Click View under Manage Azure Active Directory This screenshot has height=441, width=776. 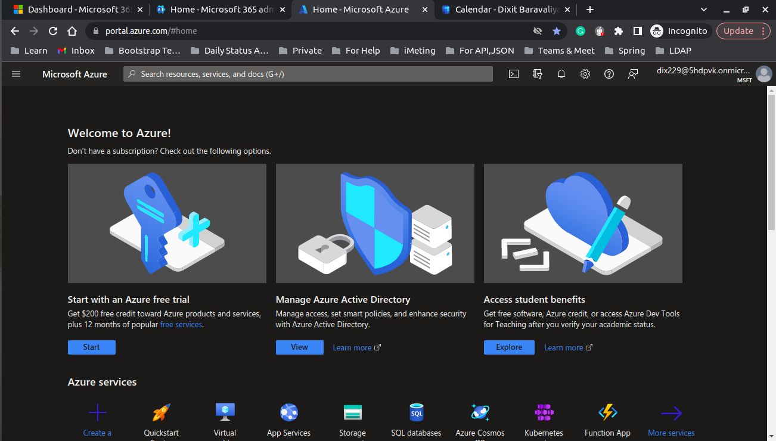coord(300,347)
